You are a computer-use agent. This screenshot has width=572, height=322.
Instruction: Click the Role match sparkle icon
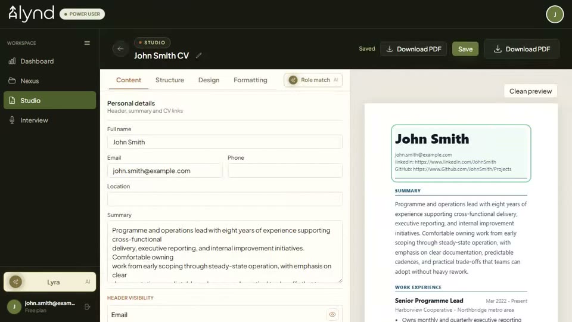point(293,80)
